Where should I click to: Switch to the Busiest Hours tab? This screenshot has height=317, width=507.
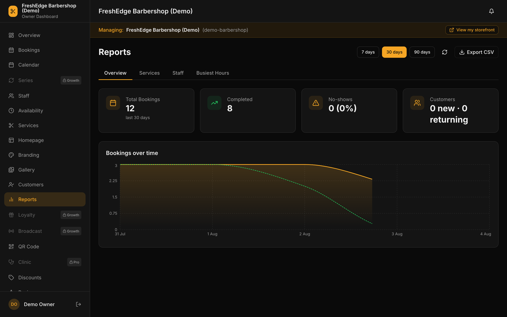pyautogui.click(x=213, y=73)
